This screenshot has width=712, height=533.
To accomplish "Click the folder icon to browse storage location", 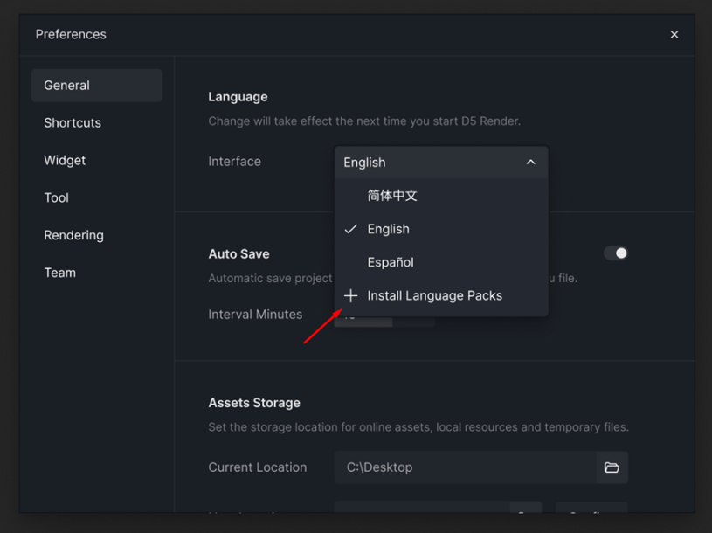I will point(612,467).
